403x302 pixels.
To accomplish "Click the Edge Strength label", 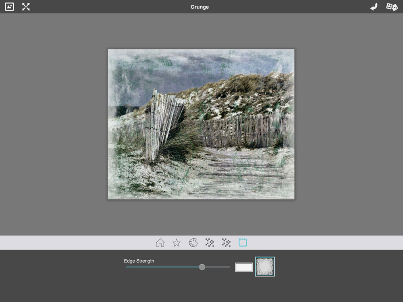I will pyautogui.click(x=139, y=261).
